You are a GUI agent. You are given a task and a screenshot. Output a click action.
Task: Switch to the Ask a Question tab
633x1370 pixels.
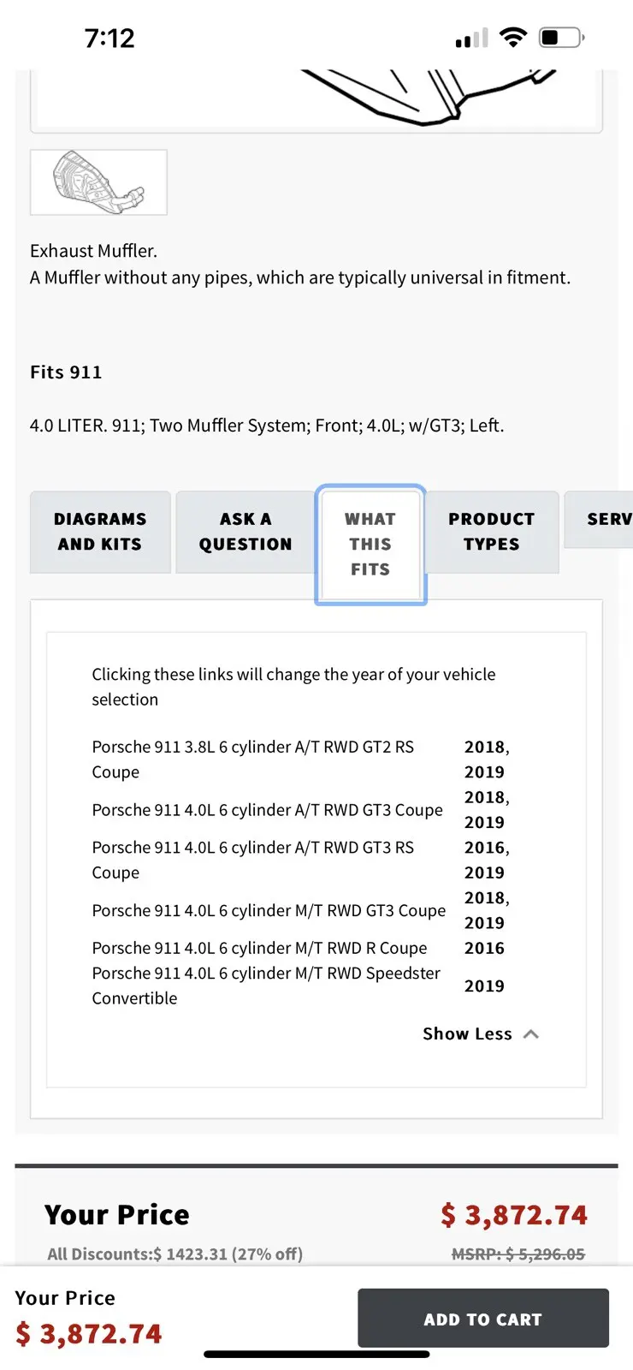click(246, 532)
